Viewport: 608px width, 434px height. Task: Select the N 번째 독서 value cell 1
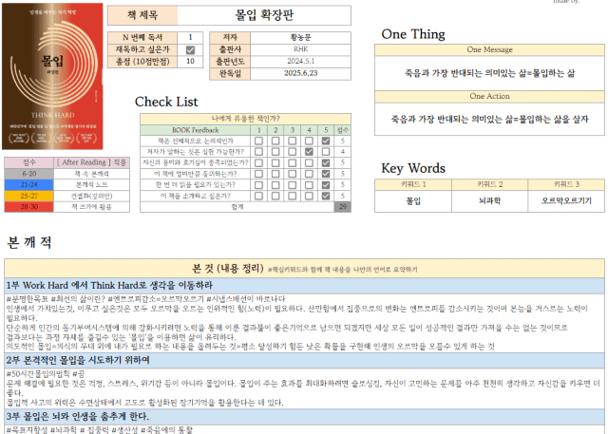tap(190, 38)
